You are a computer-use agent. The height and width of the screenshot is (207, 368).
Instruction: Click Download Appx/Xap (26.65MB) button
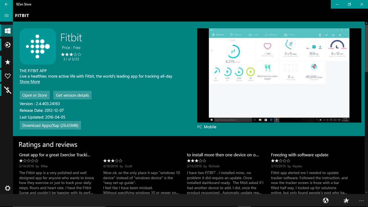(50, 125)
